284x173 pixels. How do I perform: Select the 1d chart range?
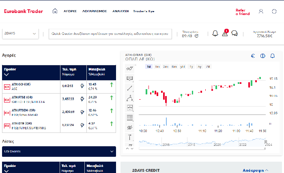click(x=149, y=66)
